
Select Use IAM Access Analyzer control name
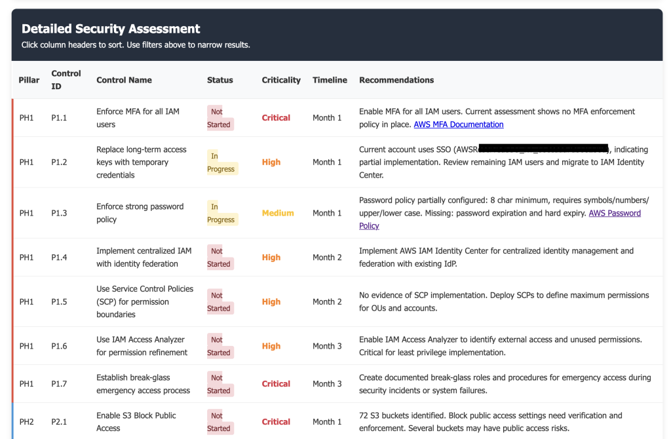click(142, 346)
